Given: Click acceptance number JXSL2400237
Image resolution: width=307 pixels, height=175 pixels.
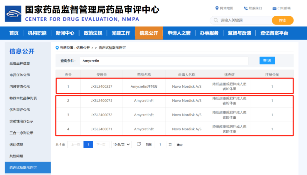Looking at the screenshot, I should click(x=102, y=86).
